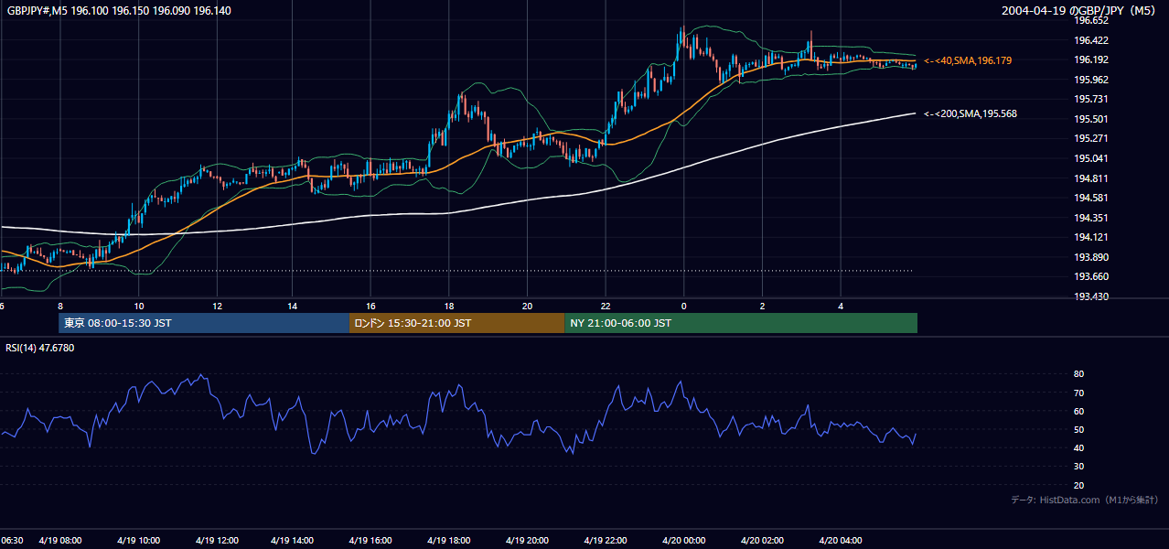
Task: Click RSI scale value 70
Action: coord(1078,393)
